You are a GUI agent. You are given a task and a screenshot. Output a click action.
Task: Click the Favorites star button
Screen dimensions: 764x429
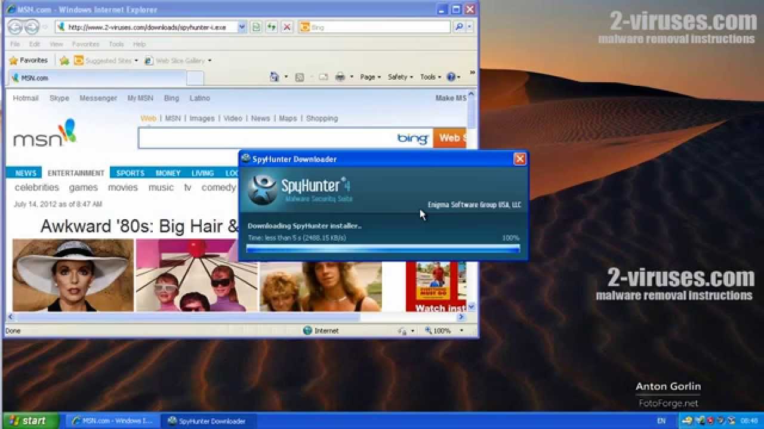click(29, 60)
